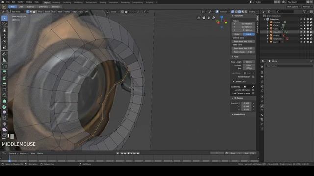
Task: Select the Loop Cut tool
Action: pyautogui.click(x=4, y=90)
